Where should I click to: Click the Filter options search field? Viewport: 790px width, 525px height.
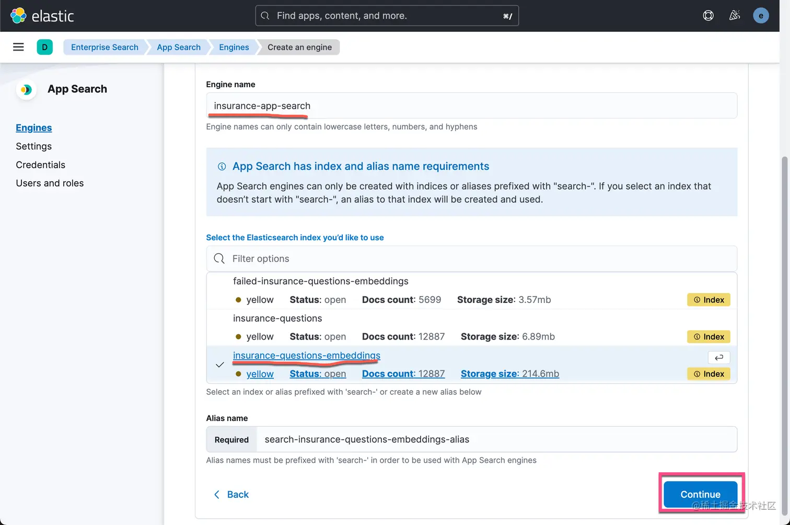pyautogui.click(x=471, y=259)
